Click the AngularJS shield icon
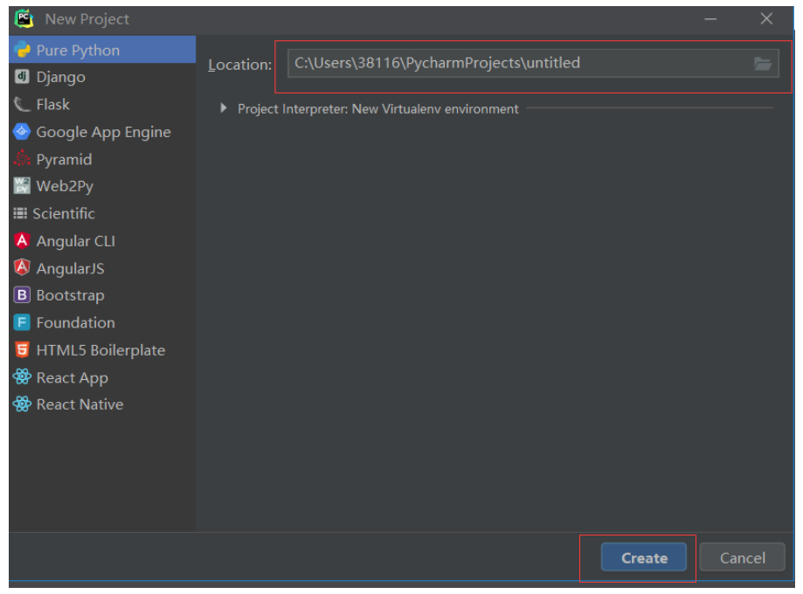 click(22, 267)
